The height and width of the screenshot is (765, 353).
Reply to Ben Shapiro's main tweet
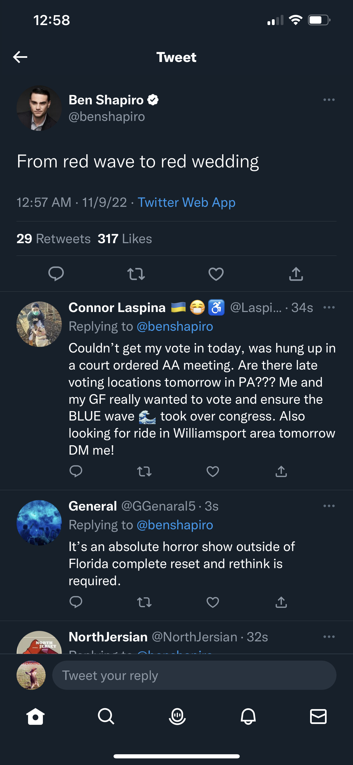(x=56, y=274)
